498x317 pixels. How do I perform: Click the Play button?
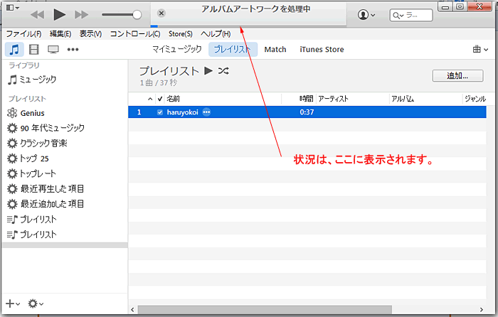(x=59, y=14)
